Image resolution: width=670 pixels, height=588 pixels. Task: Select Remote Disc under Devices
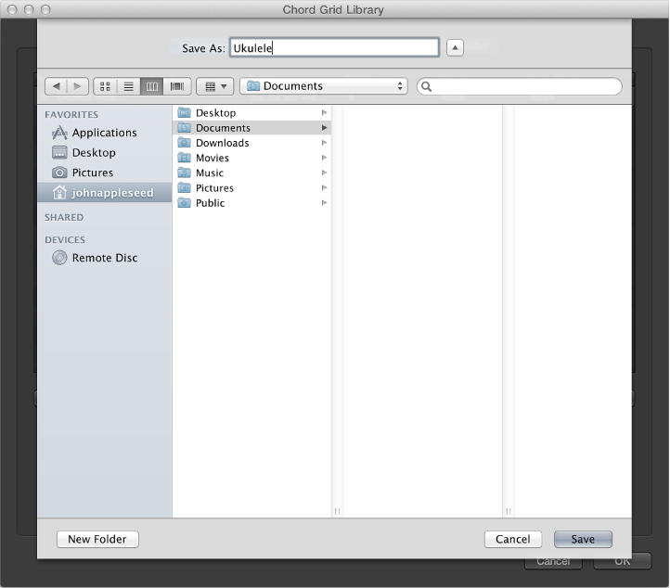[104, 258]
